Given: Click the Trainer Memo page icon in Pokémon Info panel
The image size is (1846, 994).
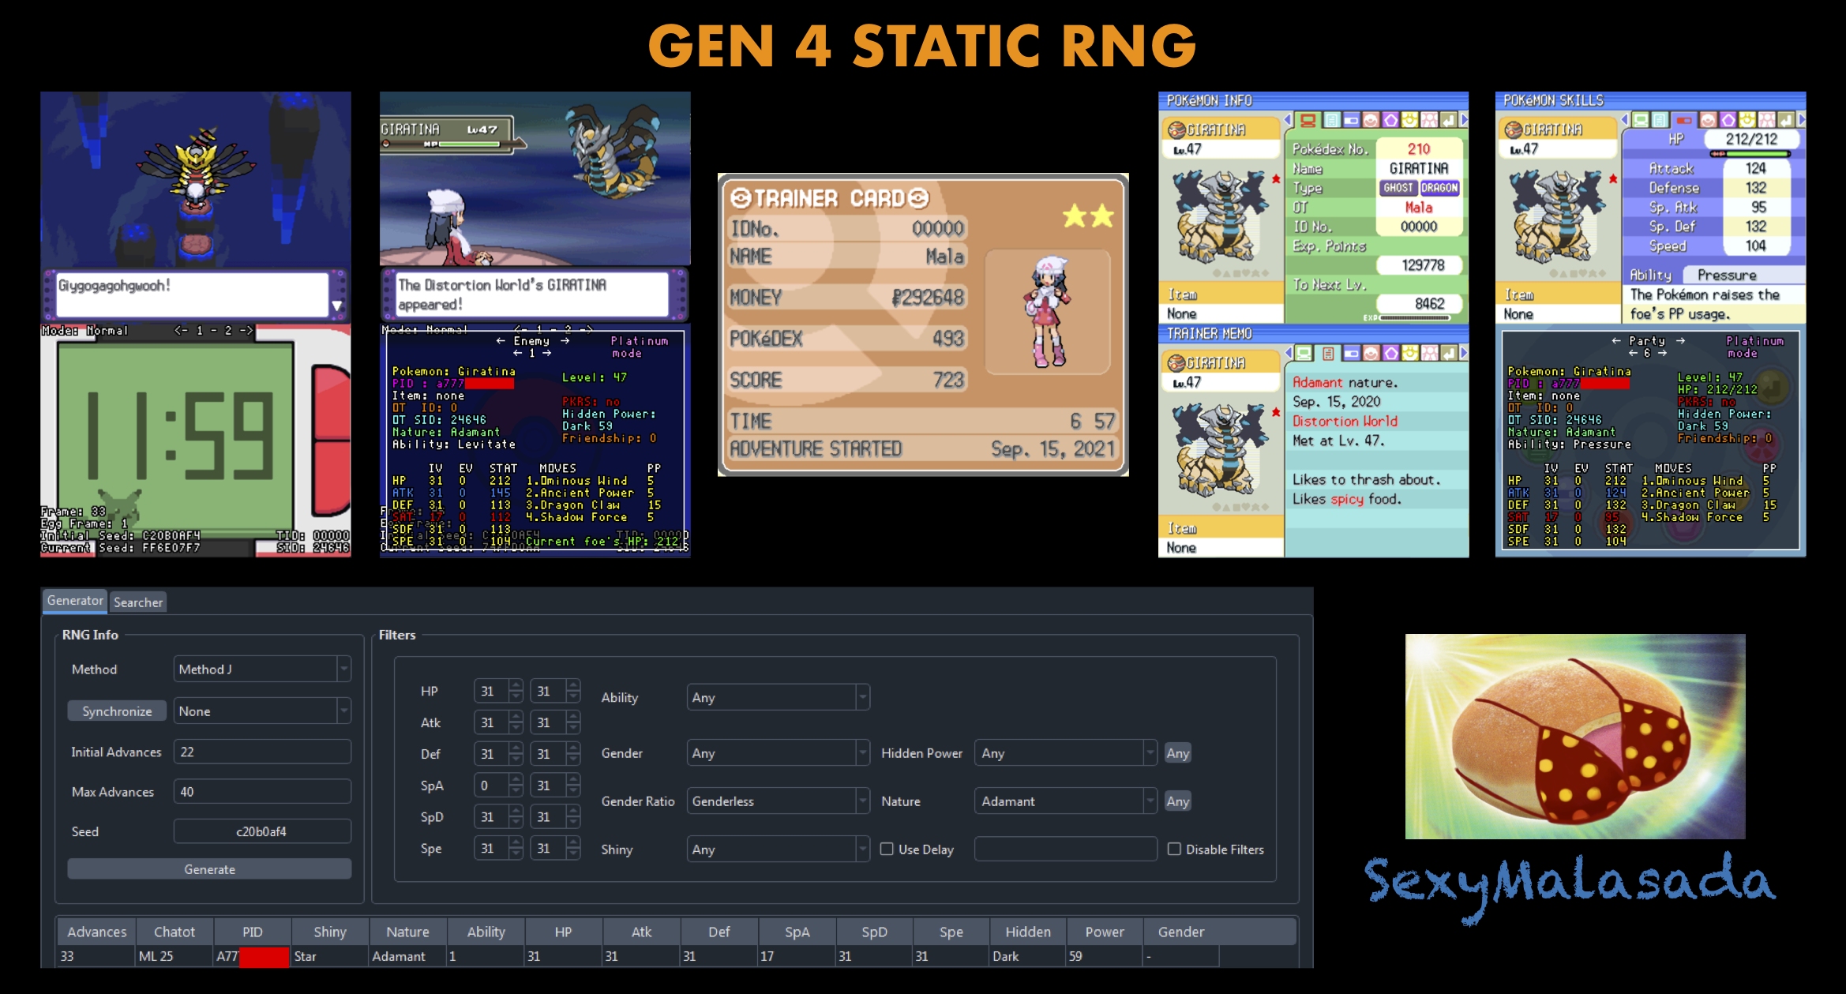Looking at the screenshot, I should click(1332, 120).
